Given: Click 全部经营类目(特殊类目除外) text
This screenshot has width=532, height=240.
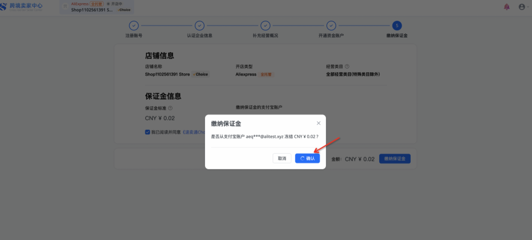Looking at the screenshot, I should (x=353, y=75).
